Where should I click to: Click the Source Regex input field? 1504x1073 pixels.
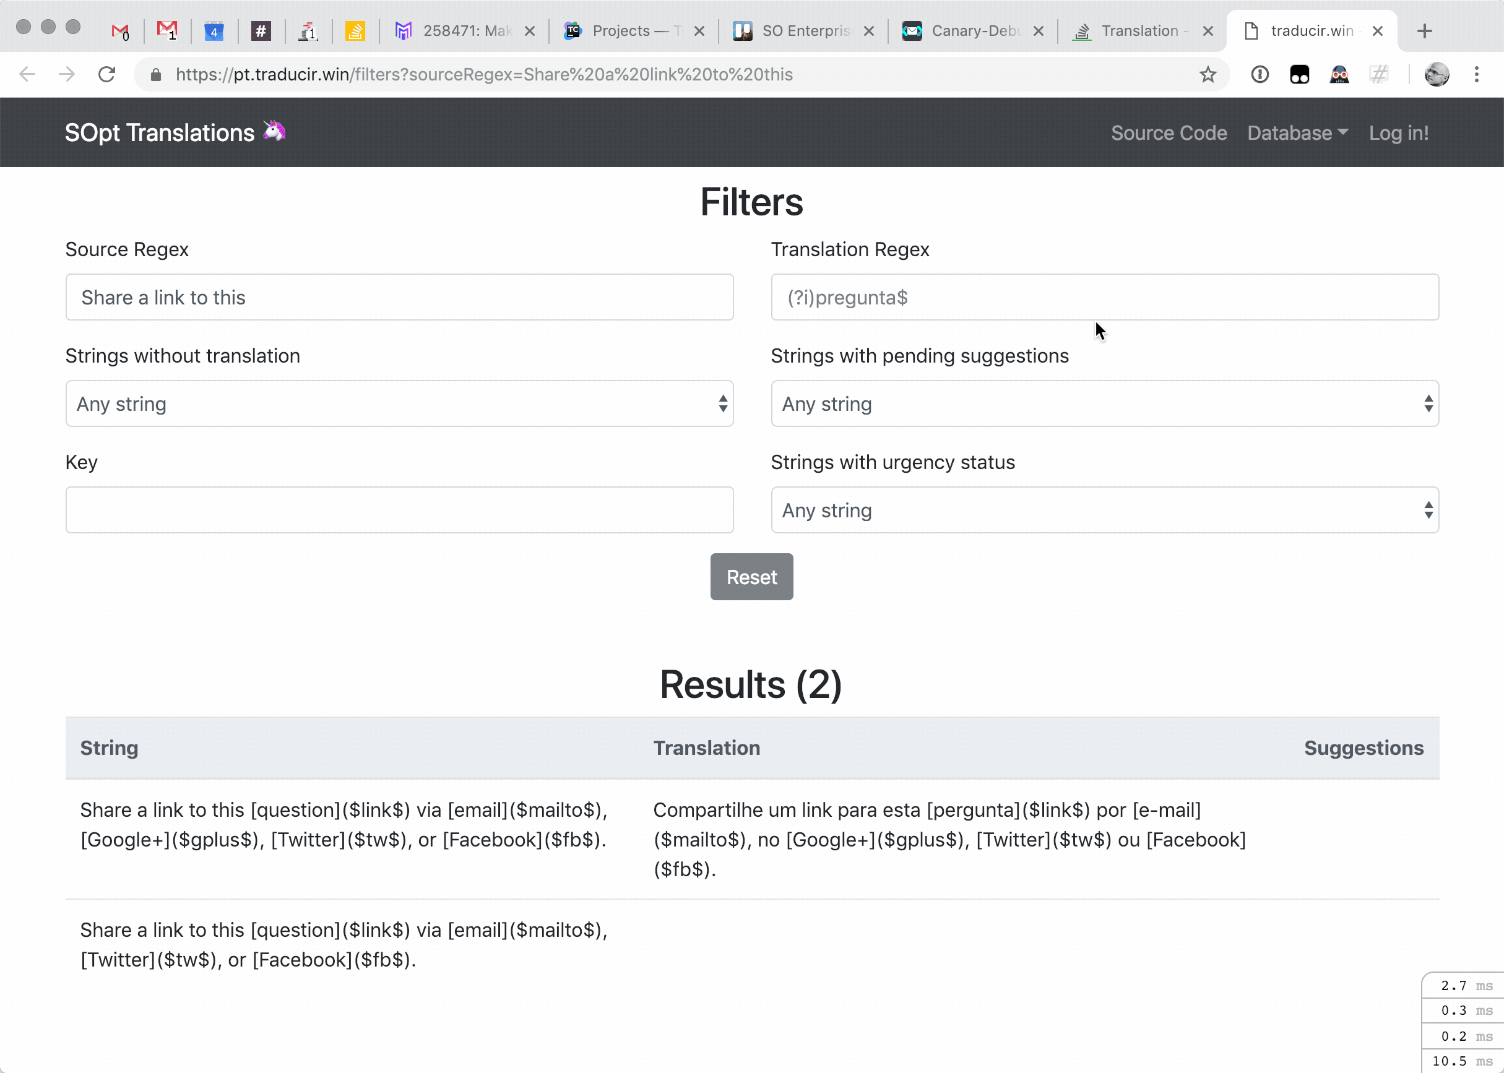click(x=400, y=297)
